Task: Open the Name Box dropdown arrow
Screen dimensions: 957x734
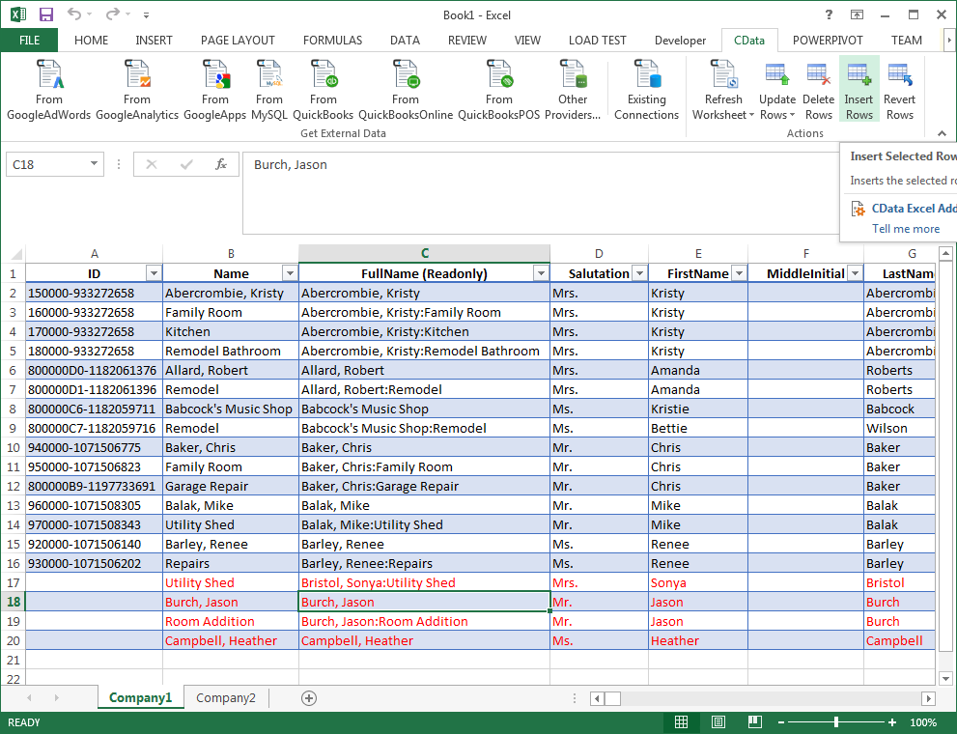Action: point(94,165)
